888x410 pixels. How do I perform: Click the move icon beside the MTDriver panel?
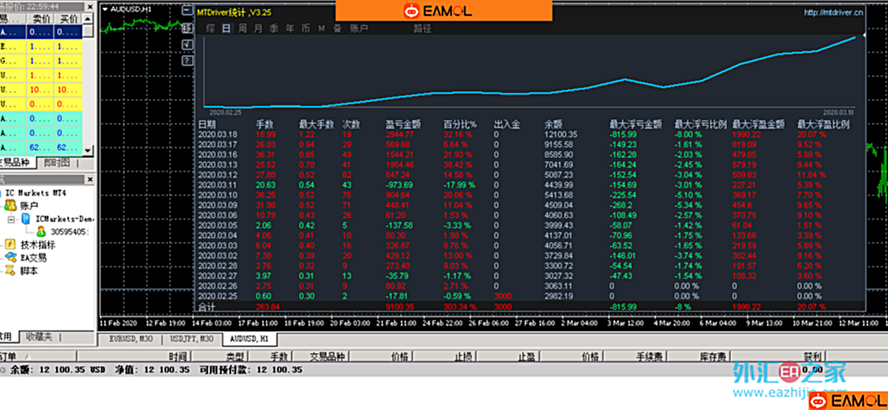pyautogui.click(x=188, y=28)
